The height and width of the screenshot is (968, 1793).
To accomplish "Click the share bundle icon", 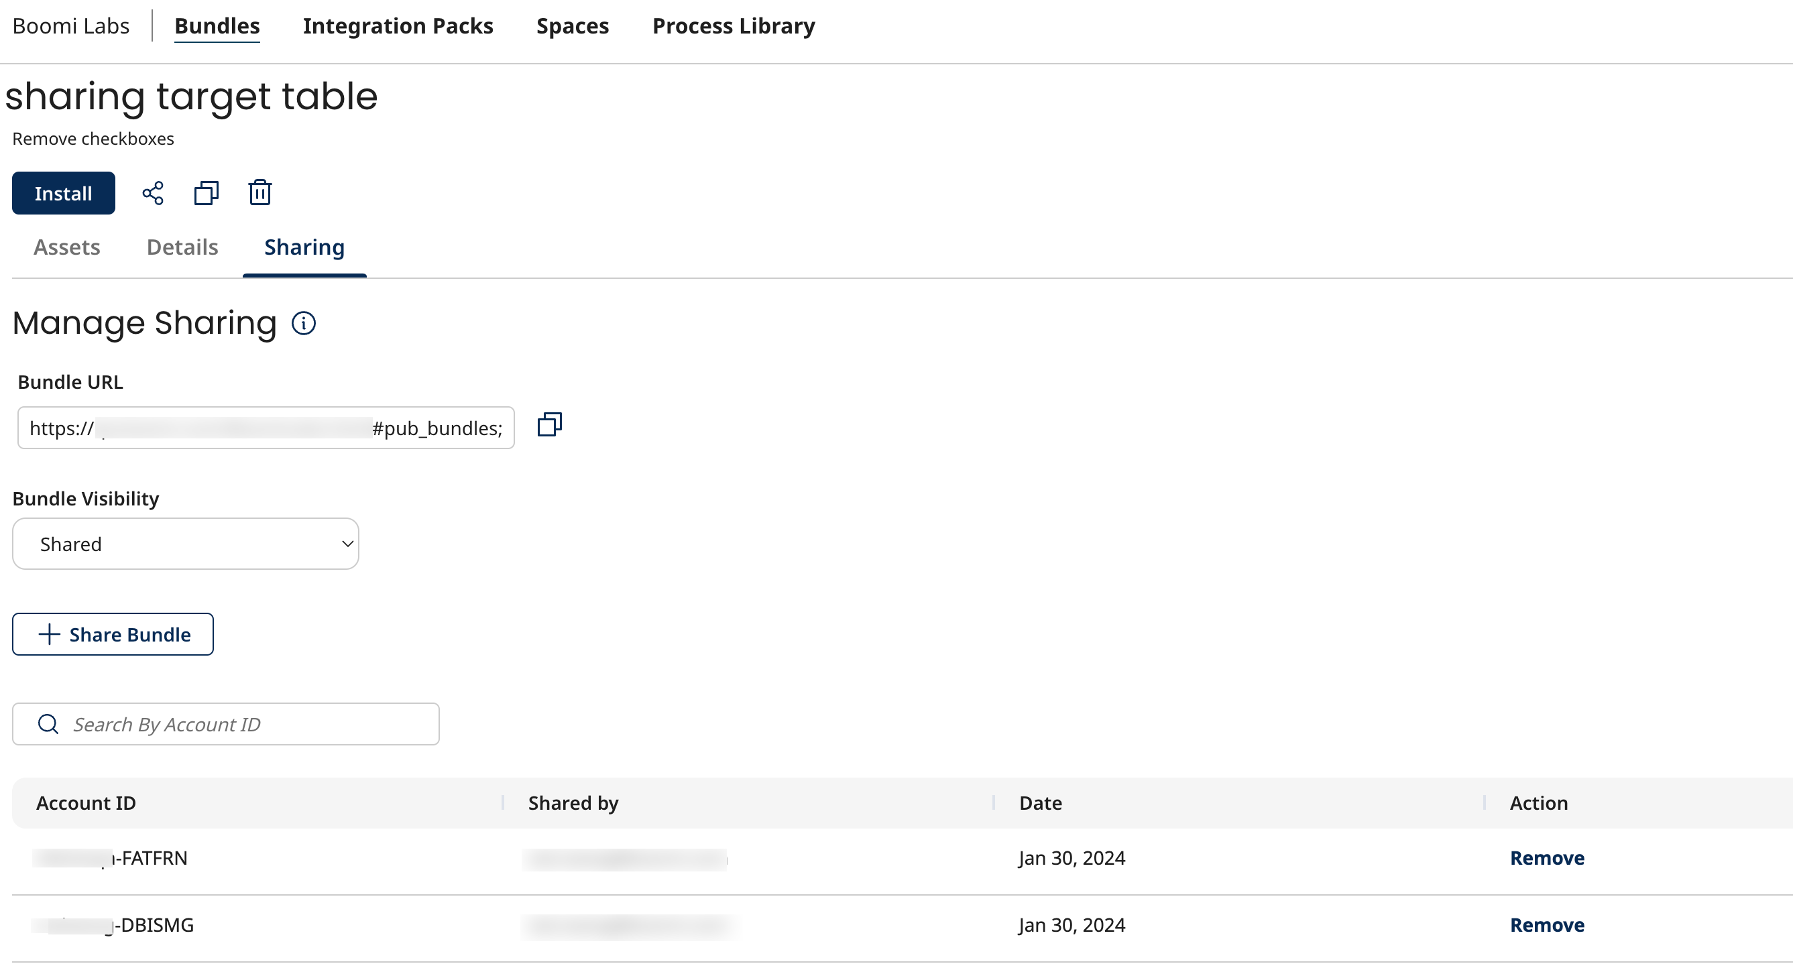I will [152, 193].
